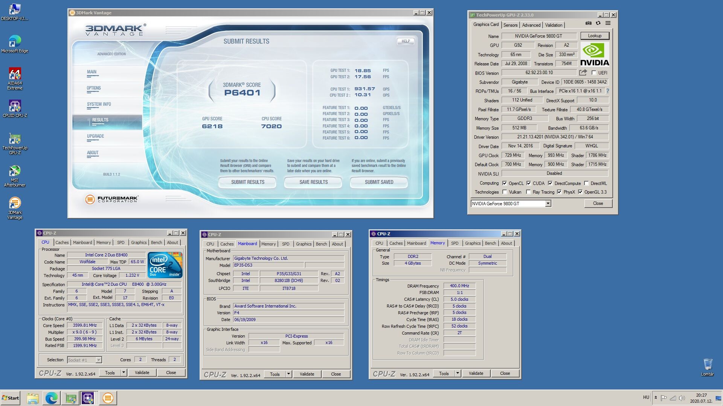Click GPU name field GeForce 9800 GT
Screen dimensions: 723x406
pyautogui.click(x=538, y=36)
